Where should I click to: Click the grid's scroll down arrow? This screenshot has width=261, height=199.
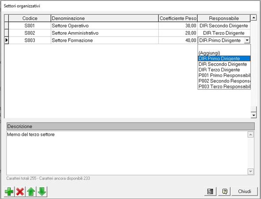(x=254, y=115)
